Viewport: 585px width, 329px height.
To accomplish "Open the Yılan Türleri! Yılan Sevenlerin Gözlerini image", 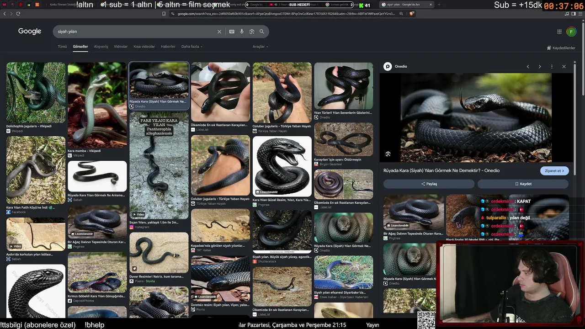I will [x=344, y=86].
